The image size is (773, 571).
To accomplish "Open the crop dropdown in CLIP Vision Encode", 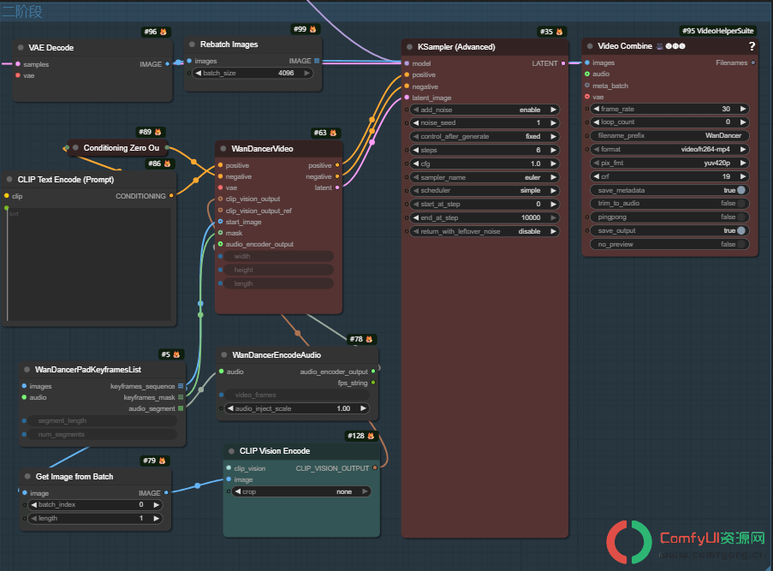I will [x=301, y=491].
